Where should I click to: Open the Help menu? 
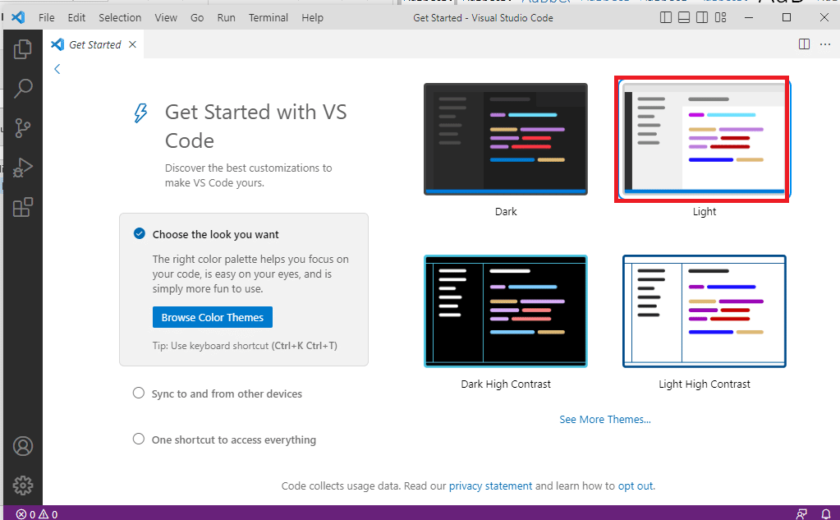pyautogui.click(x=312, y=18)
